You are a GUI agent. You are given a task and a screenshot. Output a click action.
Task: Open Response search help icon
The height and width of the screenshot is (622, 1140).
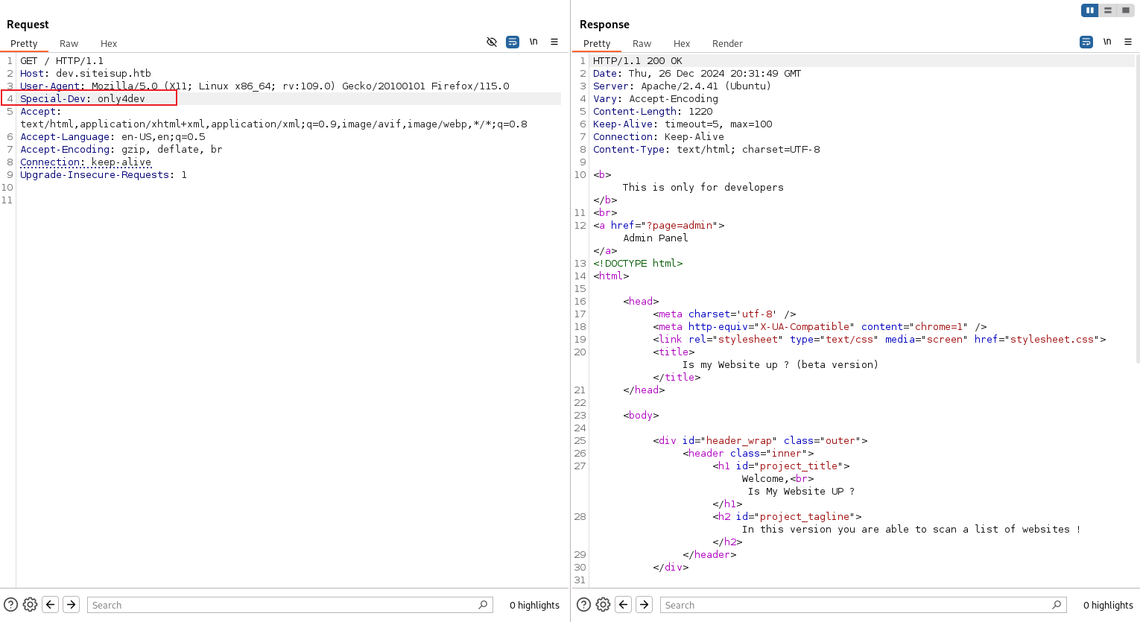tap(584, 605)
